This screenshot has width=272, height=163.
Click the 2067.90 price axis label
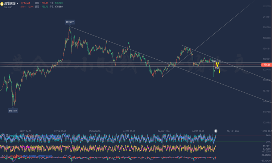point(267,28)
